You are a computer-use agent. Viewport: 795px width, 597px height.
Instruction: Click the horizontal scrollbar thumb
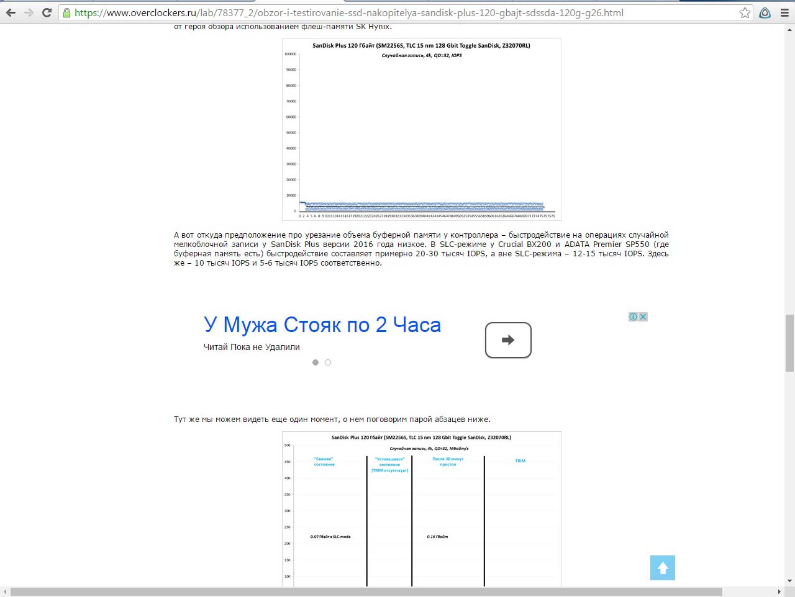366,592
